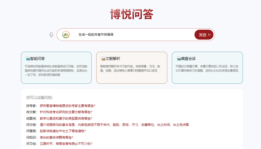
Task: Click the microphone voice input icon
Action: [51, 34]
